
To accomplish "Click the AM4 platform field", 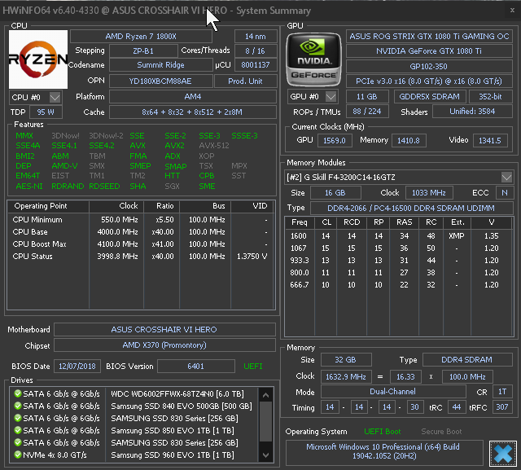I will point(193,97).
